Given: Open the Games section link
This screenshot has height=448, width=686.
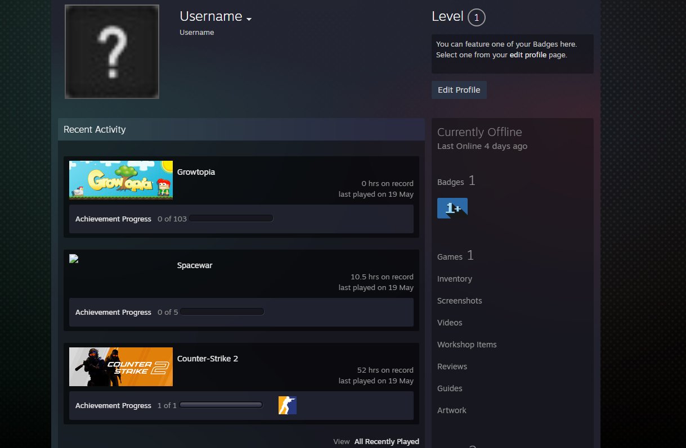Looking at the screenshot, I should coord(455,256).
